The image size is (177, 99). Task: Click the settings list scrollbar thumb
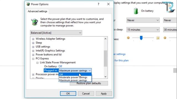click(x=105, y=59)
